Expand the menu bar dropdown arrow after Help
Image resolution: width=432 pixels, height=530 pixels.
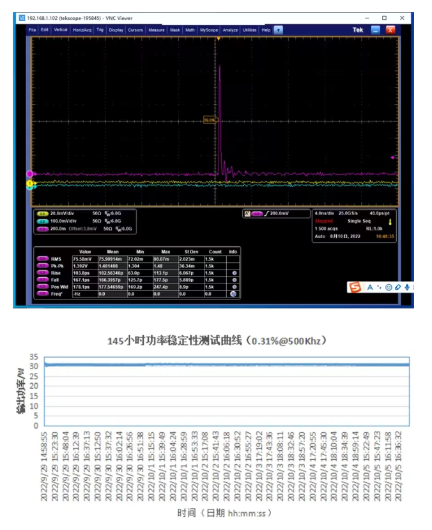279,30
